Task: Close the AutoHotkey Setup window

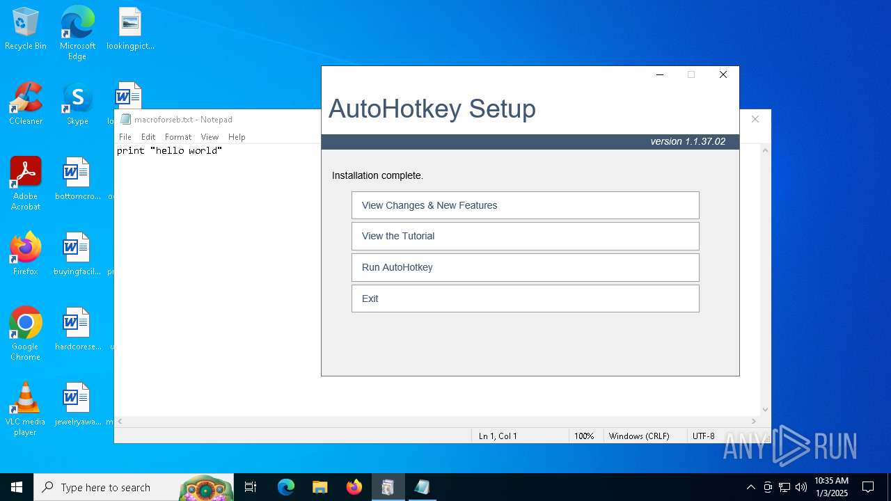Action: (x=723, y=74)
